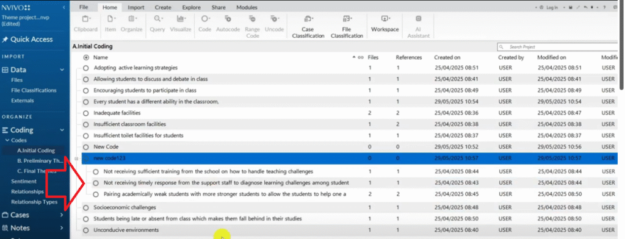The width and height of the screenshot is (625, 239).
Task: Select the Uncode tool
Action: (274, 23)
